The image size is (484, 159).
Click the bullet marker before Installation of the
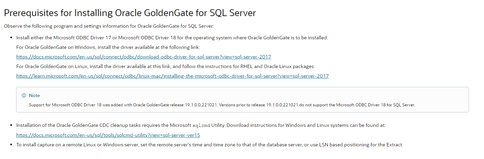12,125
